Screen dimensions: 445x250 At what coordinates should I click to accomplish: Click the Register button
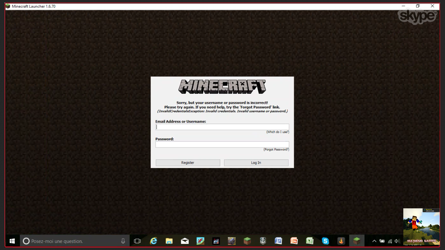coord(188,163)
